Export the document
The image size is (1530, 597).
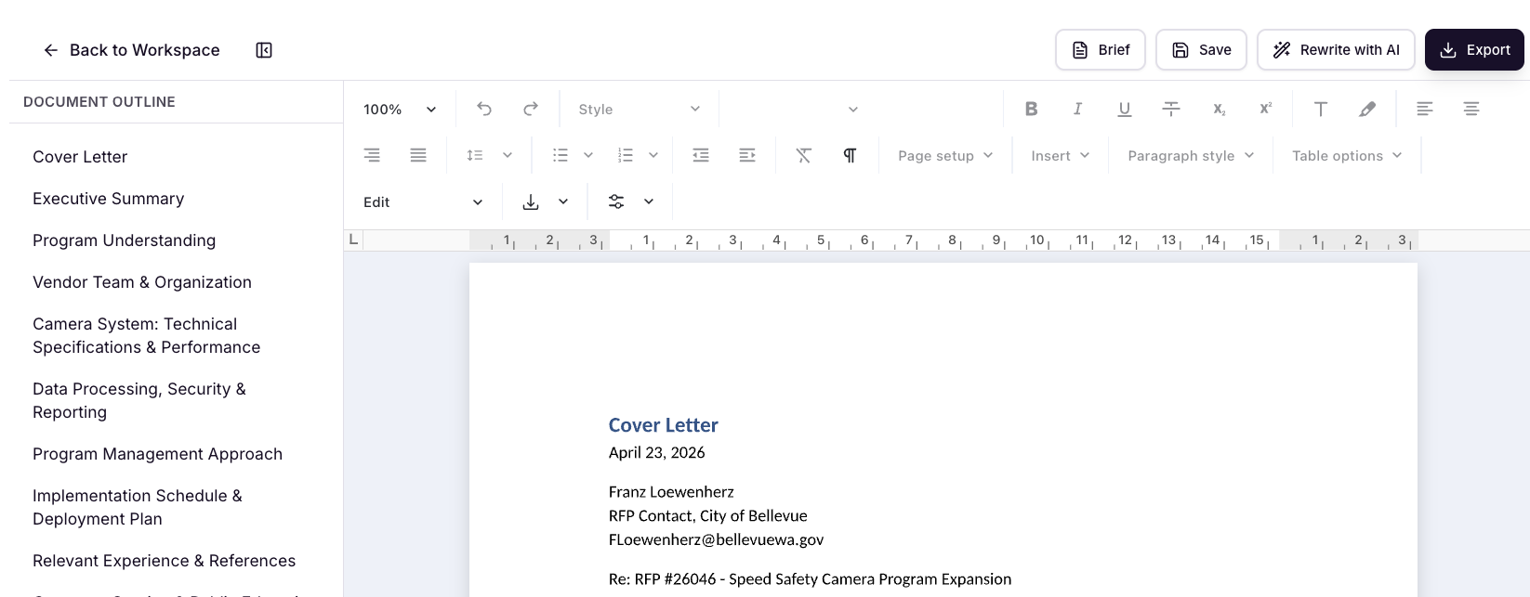pos(1474,50)
